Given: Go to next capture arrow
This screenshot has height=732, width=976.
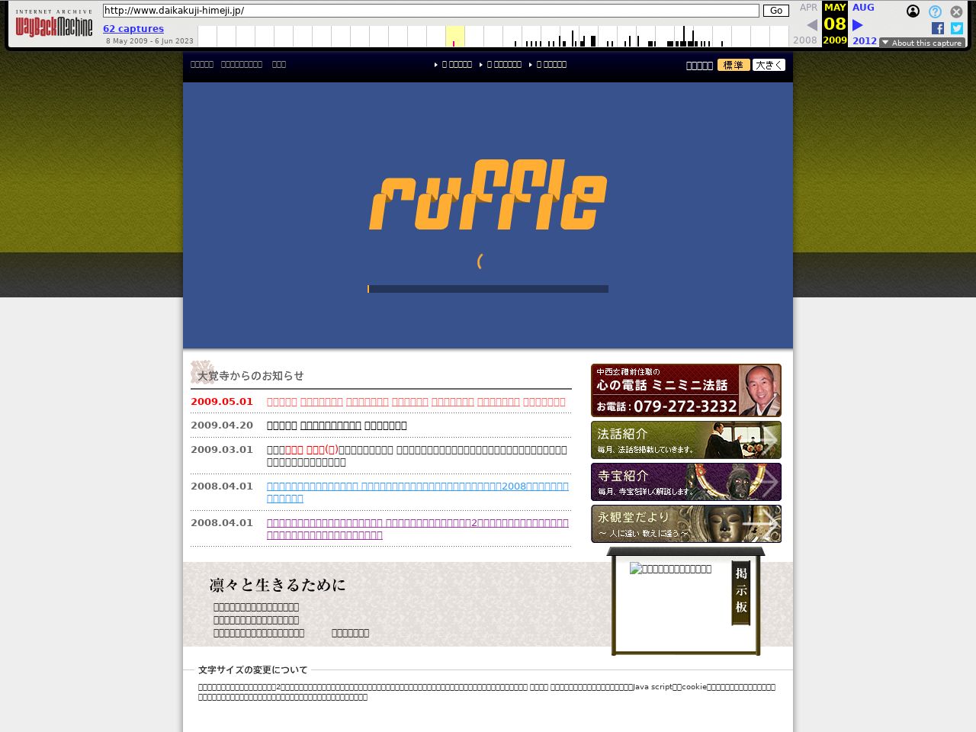Looking at the screenshot, I should (x=858, y=25).
